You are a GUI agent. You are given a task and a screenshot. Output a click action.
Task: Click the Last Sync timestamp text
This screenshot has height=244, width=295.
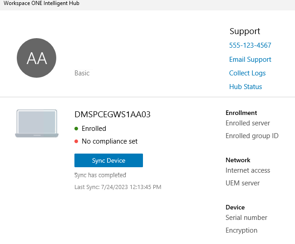coord(118,187)
